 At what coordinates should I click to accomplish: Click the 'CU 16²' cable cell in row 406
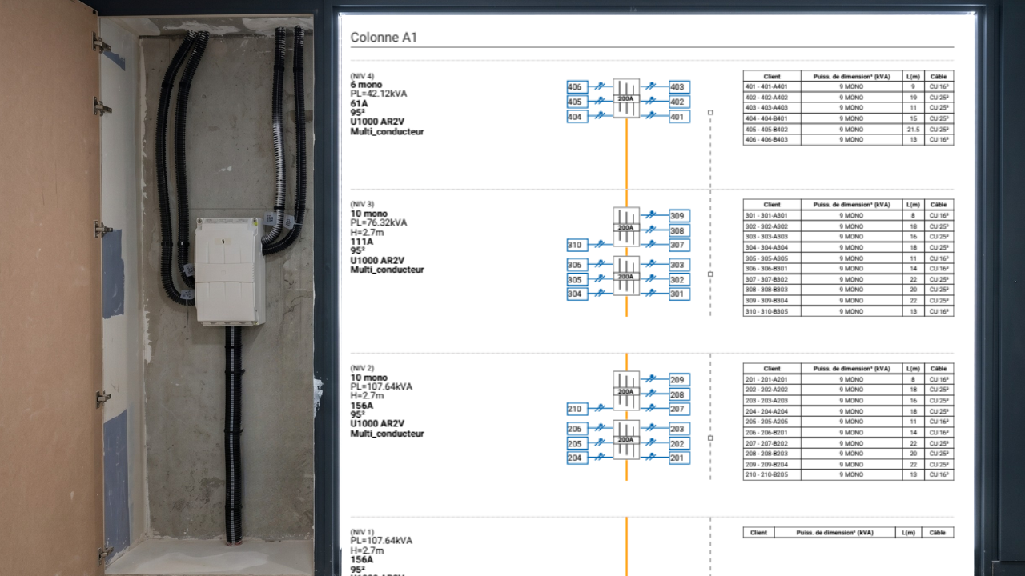click(939, 139)
